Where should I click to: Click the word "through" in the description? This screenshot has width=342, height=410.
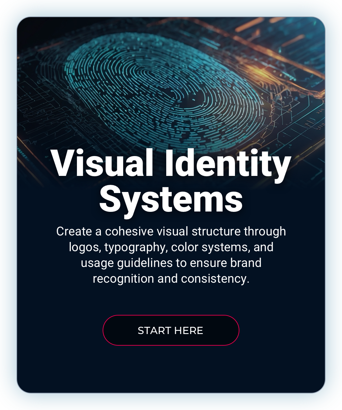point(265,231)
